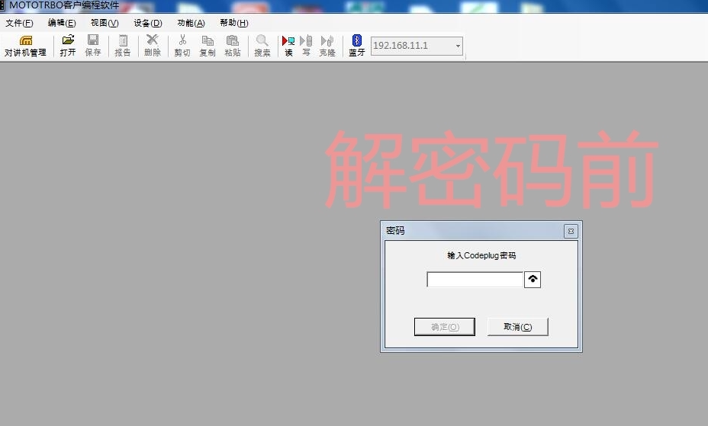Open the 对讲机管理 radio management tool

click(x=25, y=46)
